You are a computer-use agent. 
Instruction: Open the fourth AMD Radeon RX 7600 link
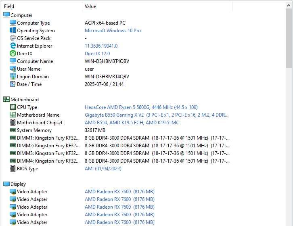(119, 215)
